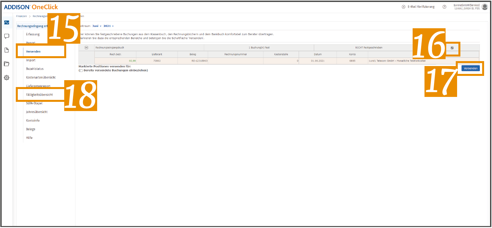Select date cell 01.06.2021
Image resolution: width=492 pixels, height=228 pixels.
click(318, 61)
